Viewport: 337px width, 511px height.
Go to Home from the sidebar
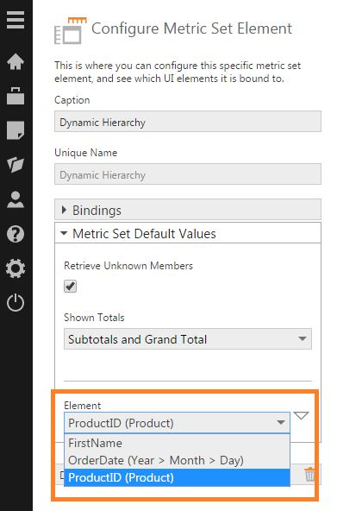tap(16, 61)
